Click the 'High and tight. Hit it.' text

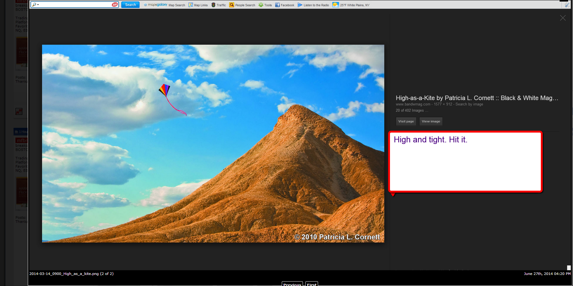click(x=430, y=140)
